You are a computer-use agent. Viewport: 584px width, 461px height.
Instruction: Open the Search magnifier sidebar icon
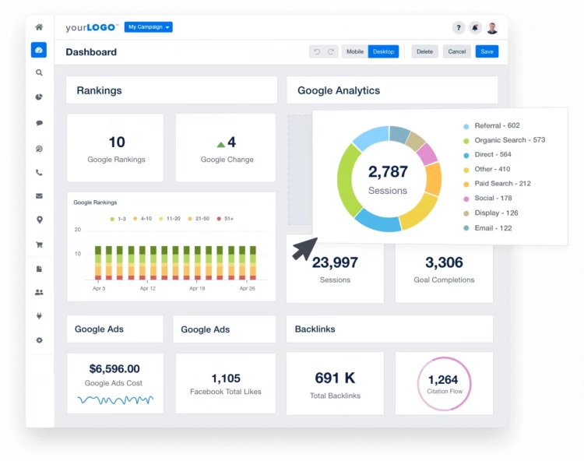coord(39,73)
